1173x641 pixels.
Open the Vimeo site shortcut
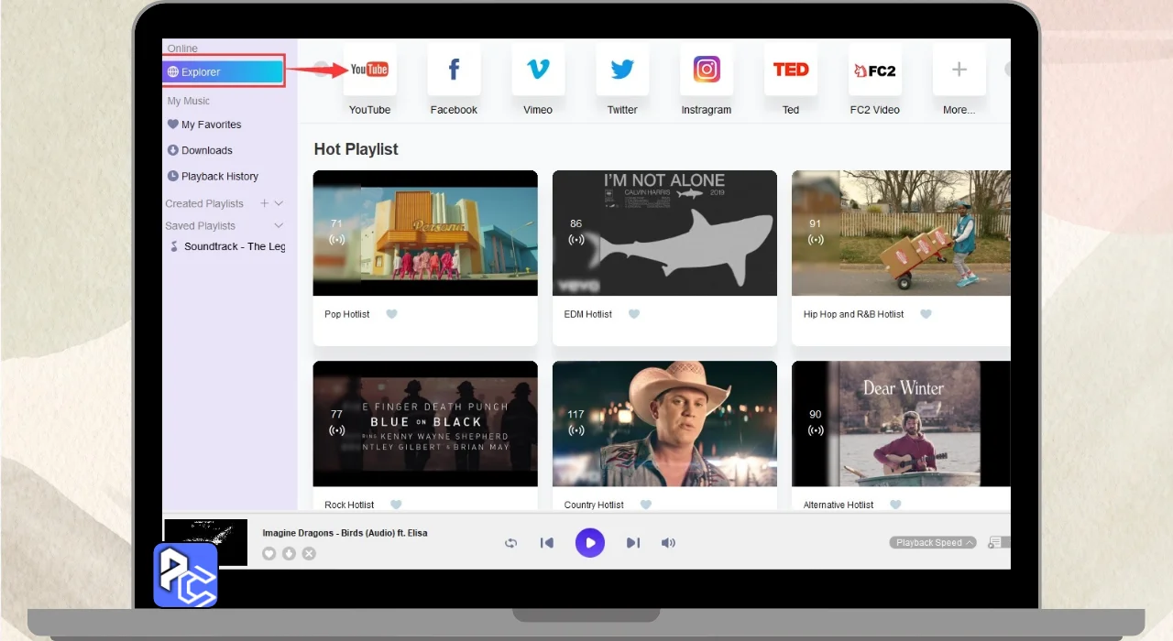coord(538,70)
